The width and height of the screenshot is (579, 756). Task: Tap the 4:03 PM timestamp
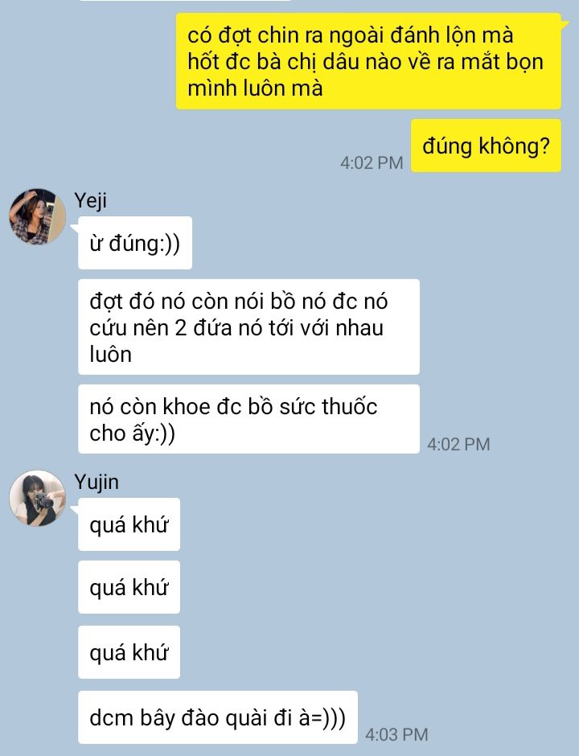click(396, 734)
